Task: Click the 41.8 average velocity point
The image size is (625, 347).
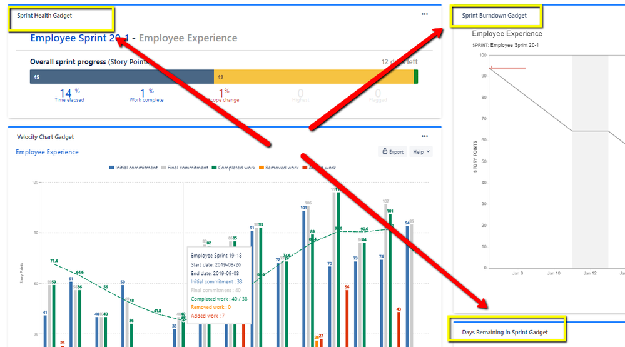Action: (x=157, y=313)
